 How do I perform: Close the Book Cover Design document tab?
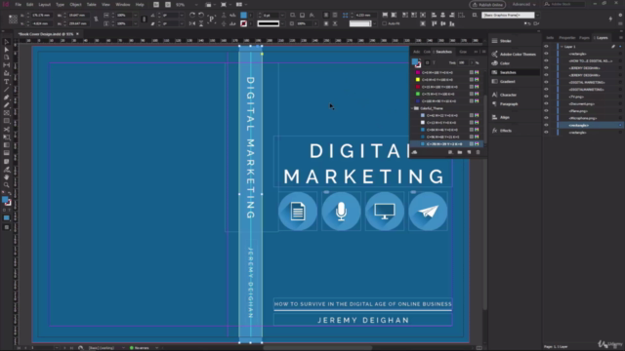[x=77, y=34]
